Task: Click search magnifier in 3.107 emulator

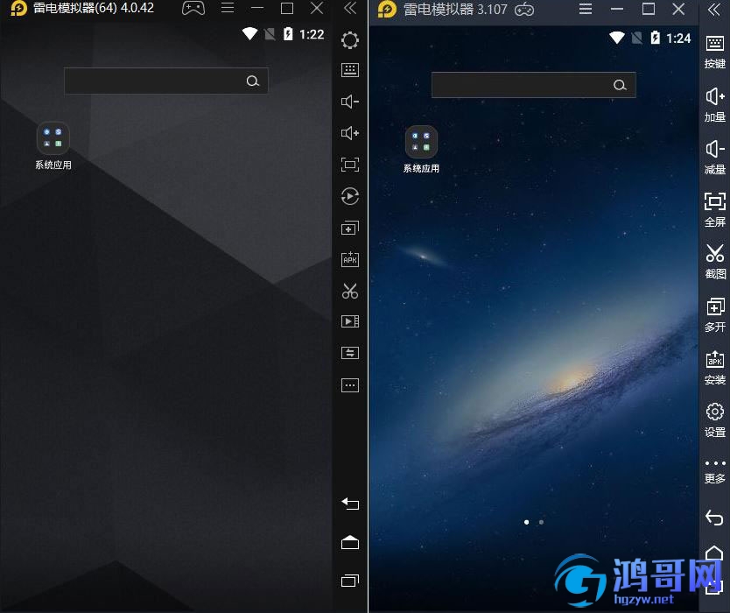Action: [x=620, y=85]
